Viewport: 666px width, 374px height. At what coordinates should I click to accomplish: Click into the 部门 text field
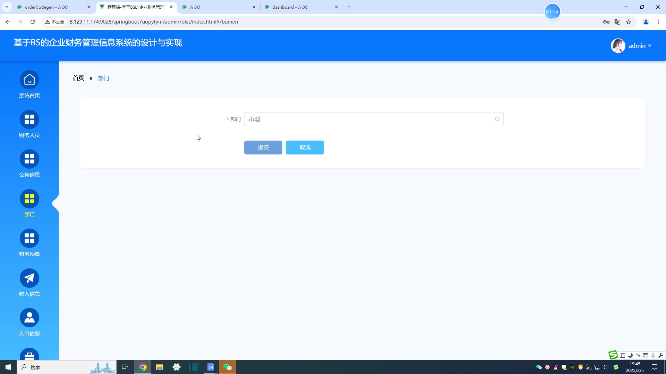click(x=371, y=119)
